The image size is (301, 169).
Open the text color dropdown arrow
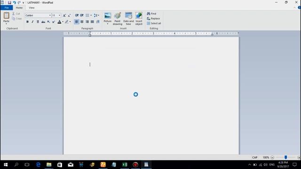coord(63,22)
